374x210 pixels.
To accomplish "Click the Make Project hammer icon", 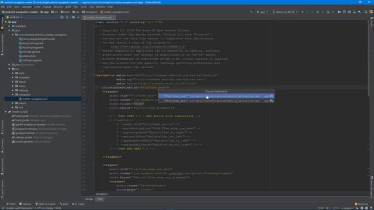I will [x=251, y=12].
